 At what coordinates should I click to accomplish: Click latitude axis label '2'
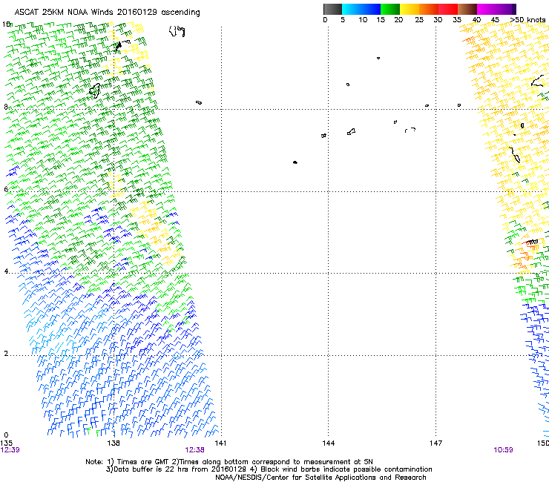[6, 354]
